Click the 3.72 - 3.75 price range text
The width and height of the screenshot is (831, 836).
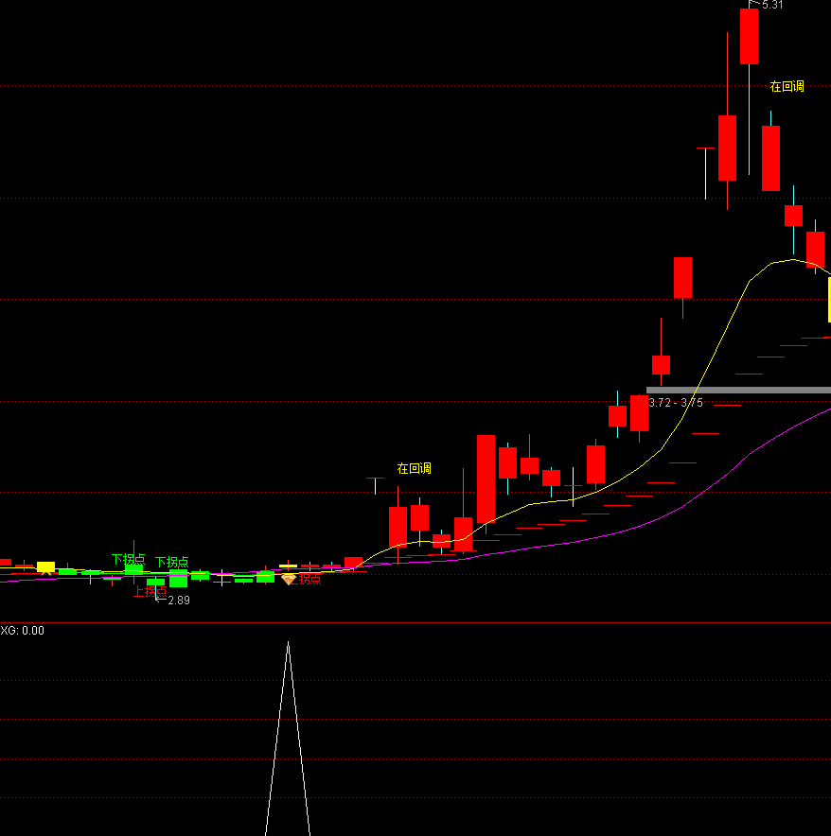coord(675,403)
